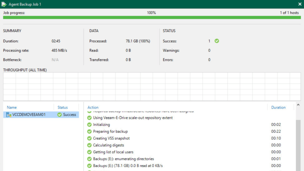Click the check icon beside Preparing for backup
The height and width of the screenshot is (171, 304).
pyautogui.click(x=89, y=132)
